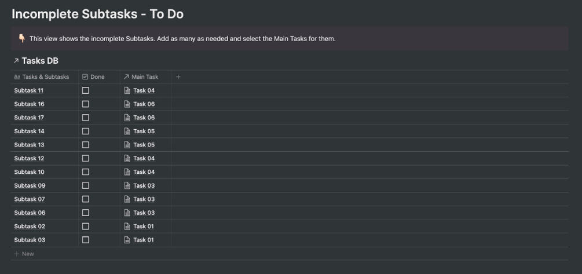Open Task 05 relation in Subtask 13 row
582x274 pixels.
coord(144,145)
